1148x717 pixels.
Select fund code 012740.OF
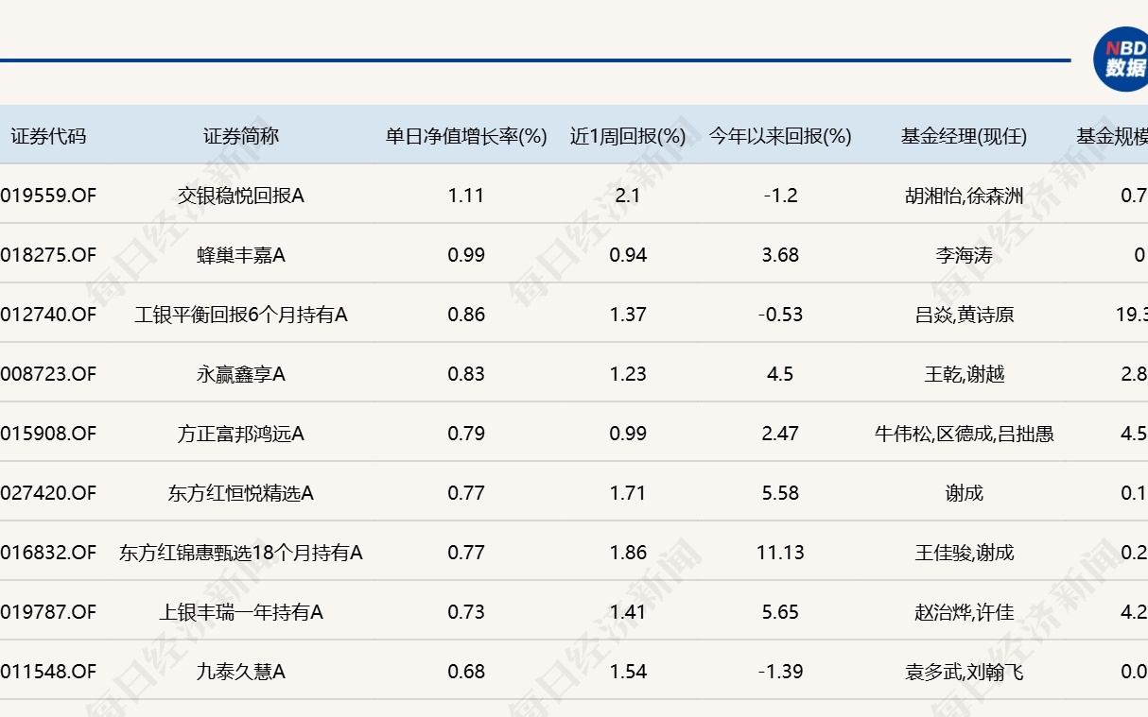click(x=48, y=315)
